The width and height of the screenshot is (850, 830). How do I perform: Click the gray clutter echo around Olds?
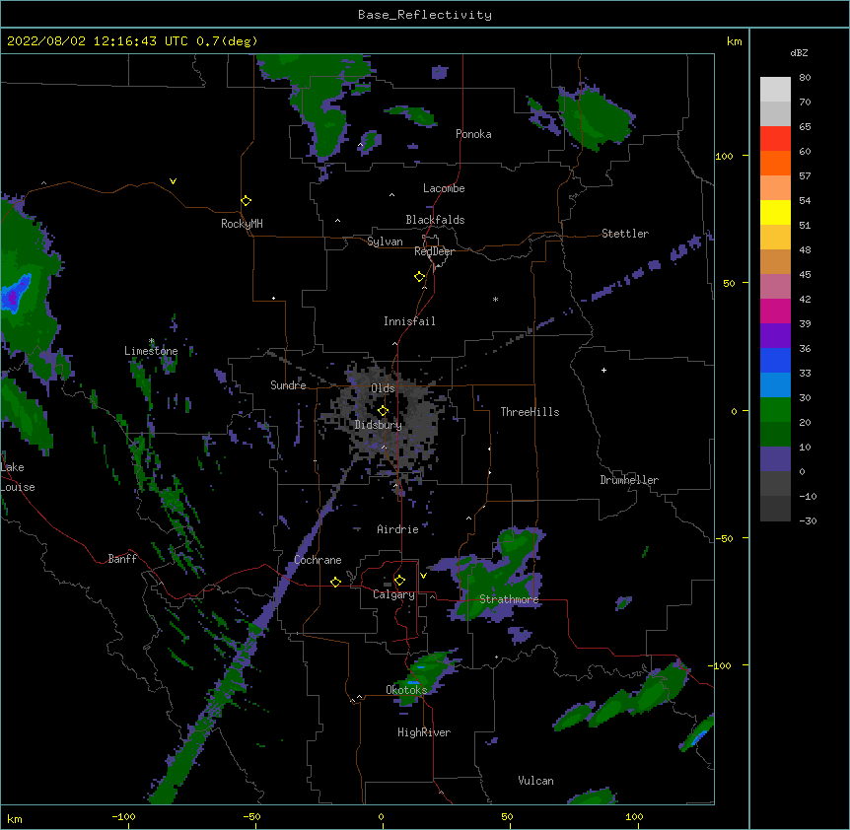point(385,417)
